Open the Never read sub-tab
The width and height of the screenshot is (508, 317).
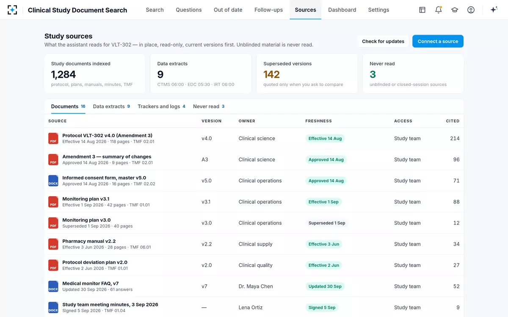[209, 107]
